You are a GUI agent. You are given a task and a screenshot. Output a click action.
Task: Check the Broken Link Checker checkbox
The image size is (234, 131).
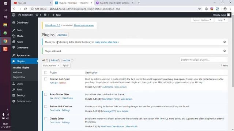(46, 106)
